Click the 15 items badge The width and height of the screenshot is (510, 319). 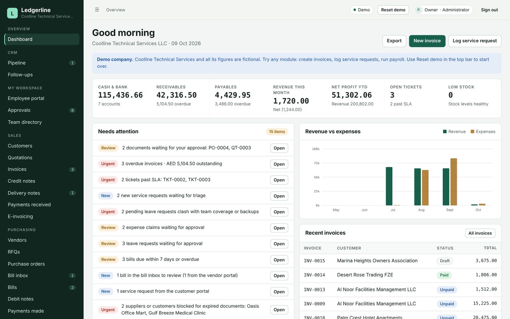tap(277, 132)
